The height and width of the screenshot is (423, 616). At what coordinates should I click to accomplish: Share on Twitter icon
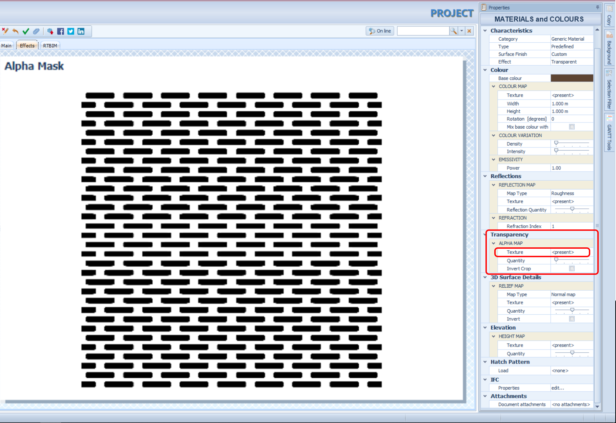tap(71, 31)
